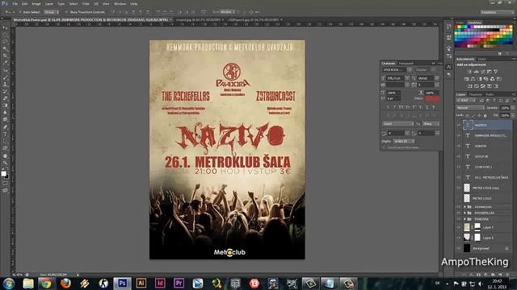Select the Pen tool
Image resolution: width=517 pixels, height=290 pixels.
tap(5, 126)
